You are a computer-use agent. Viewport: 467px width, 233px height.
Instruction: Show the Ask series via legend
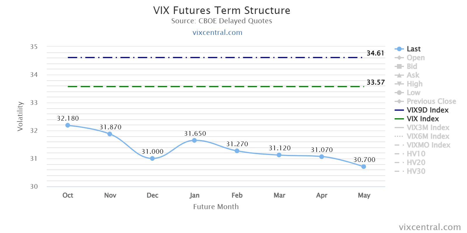point(407,75)
